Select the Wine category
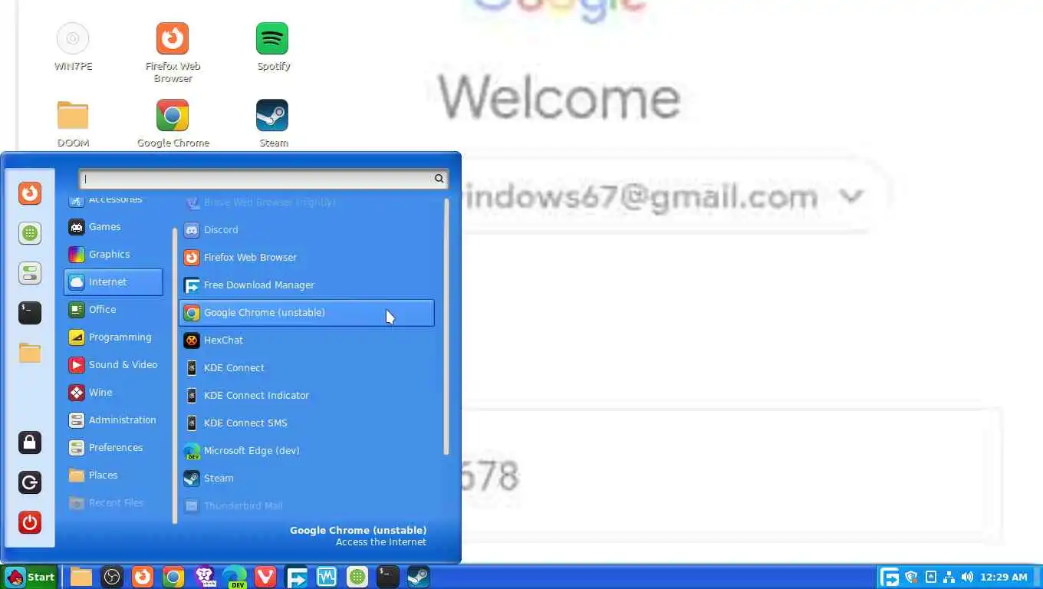Screen dimensions: 1043x589 pos(114,393)
